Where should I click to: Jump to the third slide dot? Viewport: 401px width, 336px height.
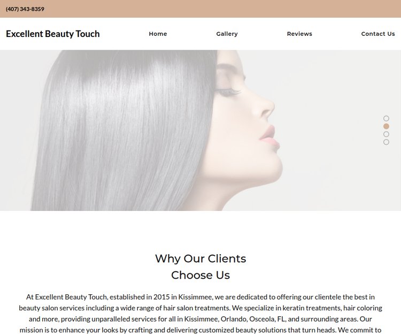click(386, 134)
